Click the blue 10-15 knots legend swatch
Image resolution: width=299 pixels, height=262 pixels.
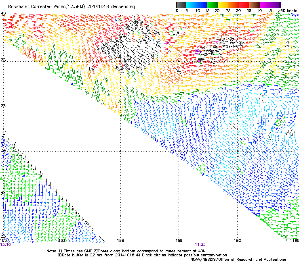tap(202, 5)
